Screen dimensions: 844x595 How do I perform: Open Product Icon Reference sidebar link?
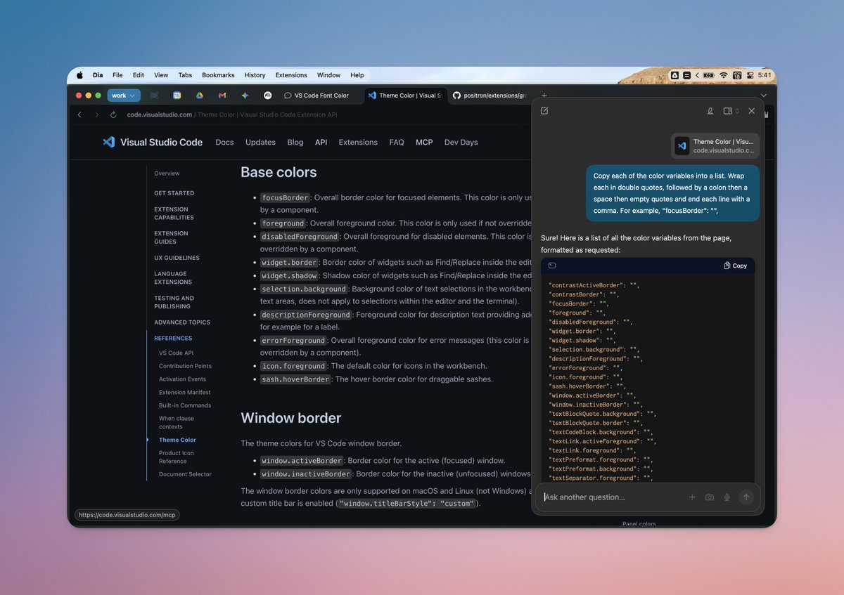click(x=177, y=457)
